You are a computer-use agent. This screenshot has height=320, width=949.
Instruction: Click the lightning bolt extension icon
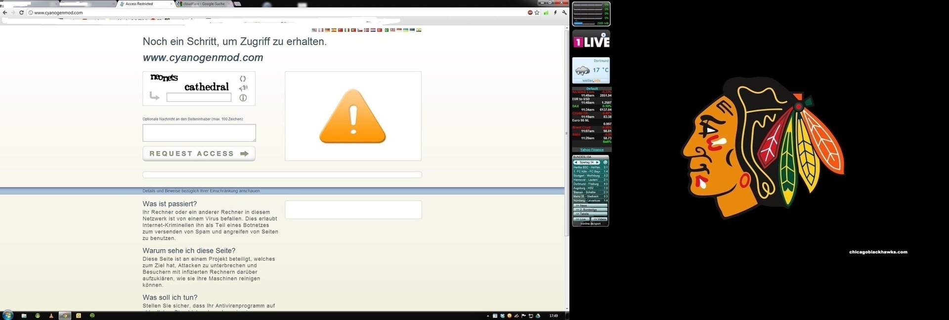click(x=555, y=13)
